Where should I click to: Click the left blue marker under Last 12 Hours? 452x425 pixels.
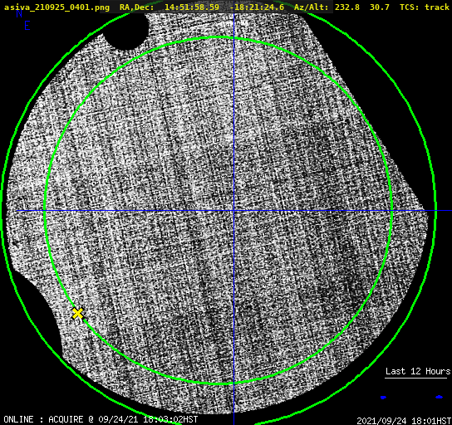(x=383, y=398)
